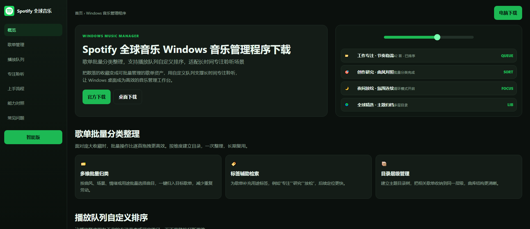Open 专注聆听 sidebar item
Viewport: 530px width, 229px height.
coord(33,74)
